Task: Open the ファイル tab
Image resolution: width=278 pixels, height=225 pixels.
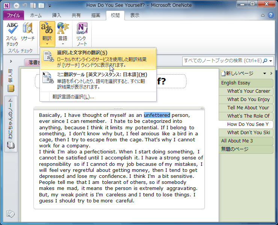Action: point(14,15)
